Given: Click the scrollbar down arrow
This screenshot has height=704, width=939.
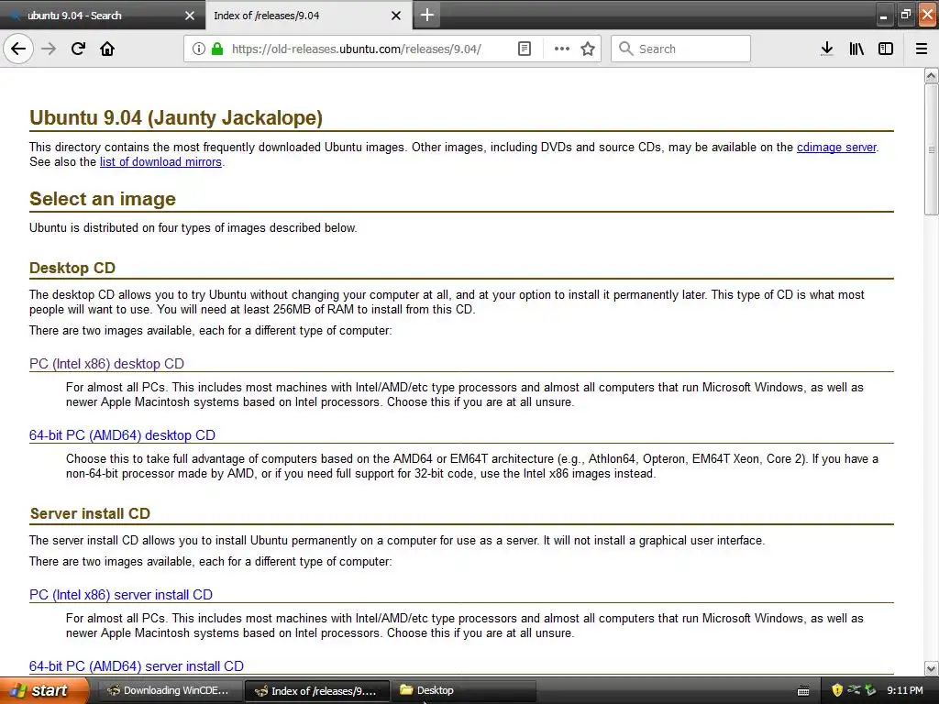Looking at the screenshot, I should pos(931,668).
